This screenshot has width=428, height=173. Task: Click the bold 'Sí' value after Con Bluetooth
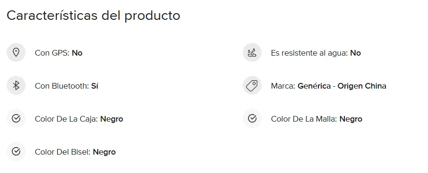pyautogui.click(x=94, y=86)
